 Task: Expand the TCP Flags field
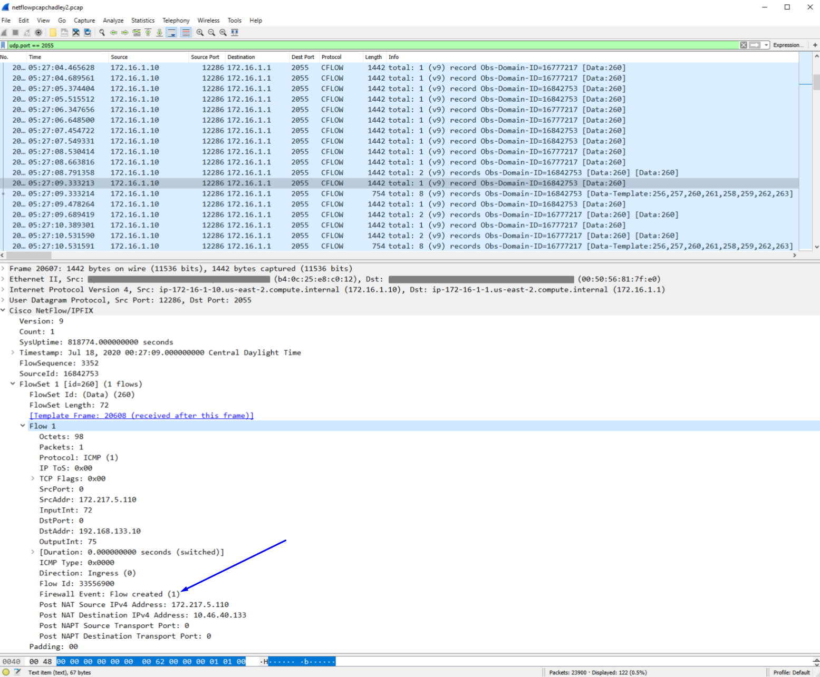tap(33, 478)
